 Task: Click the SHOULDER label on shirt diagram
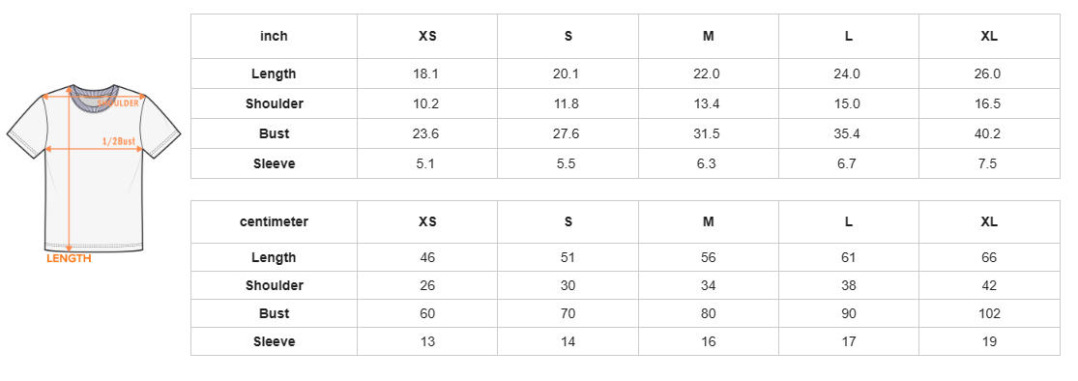click(x=118, y=103)
